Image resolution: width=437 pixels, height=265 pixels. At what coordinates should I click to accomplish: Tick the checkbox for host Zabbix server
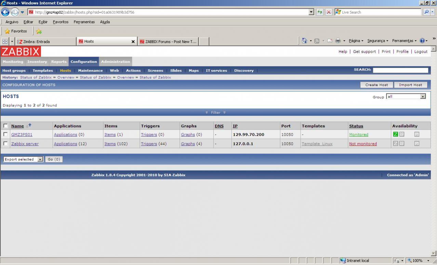click(x=5, y=144)
